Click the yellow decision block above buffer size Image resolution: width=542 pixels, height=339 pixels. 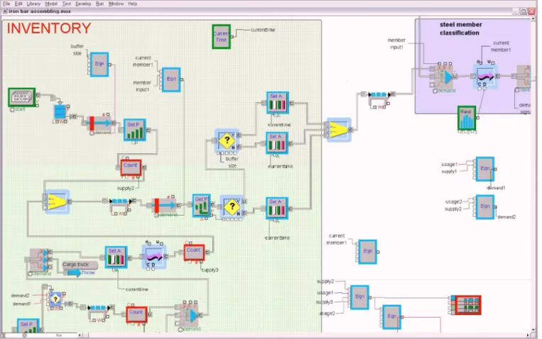tap(227, 140)
